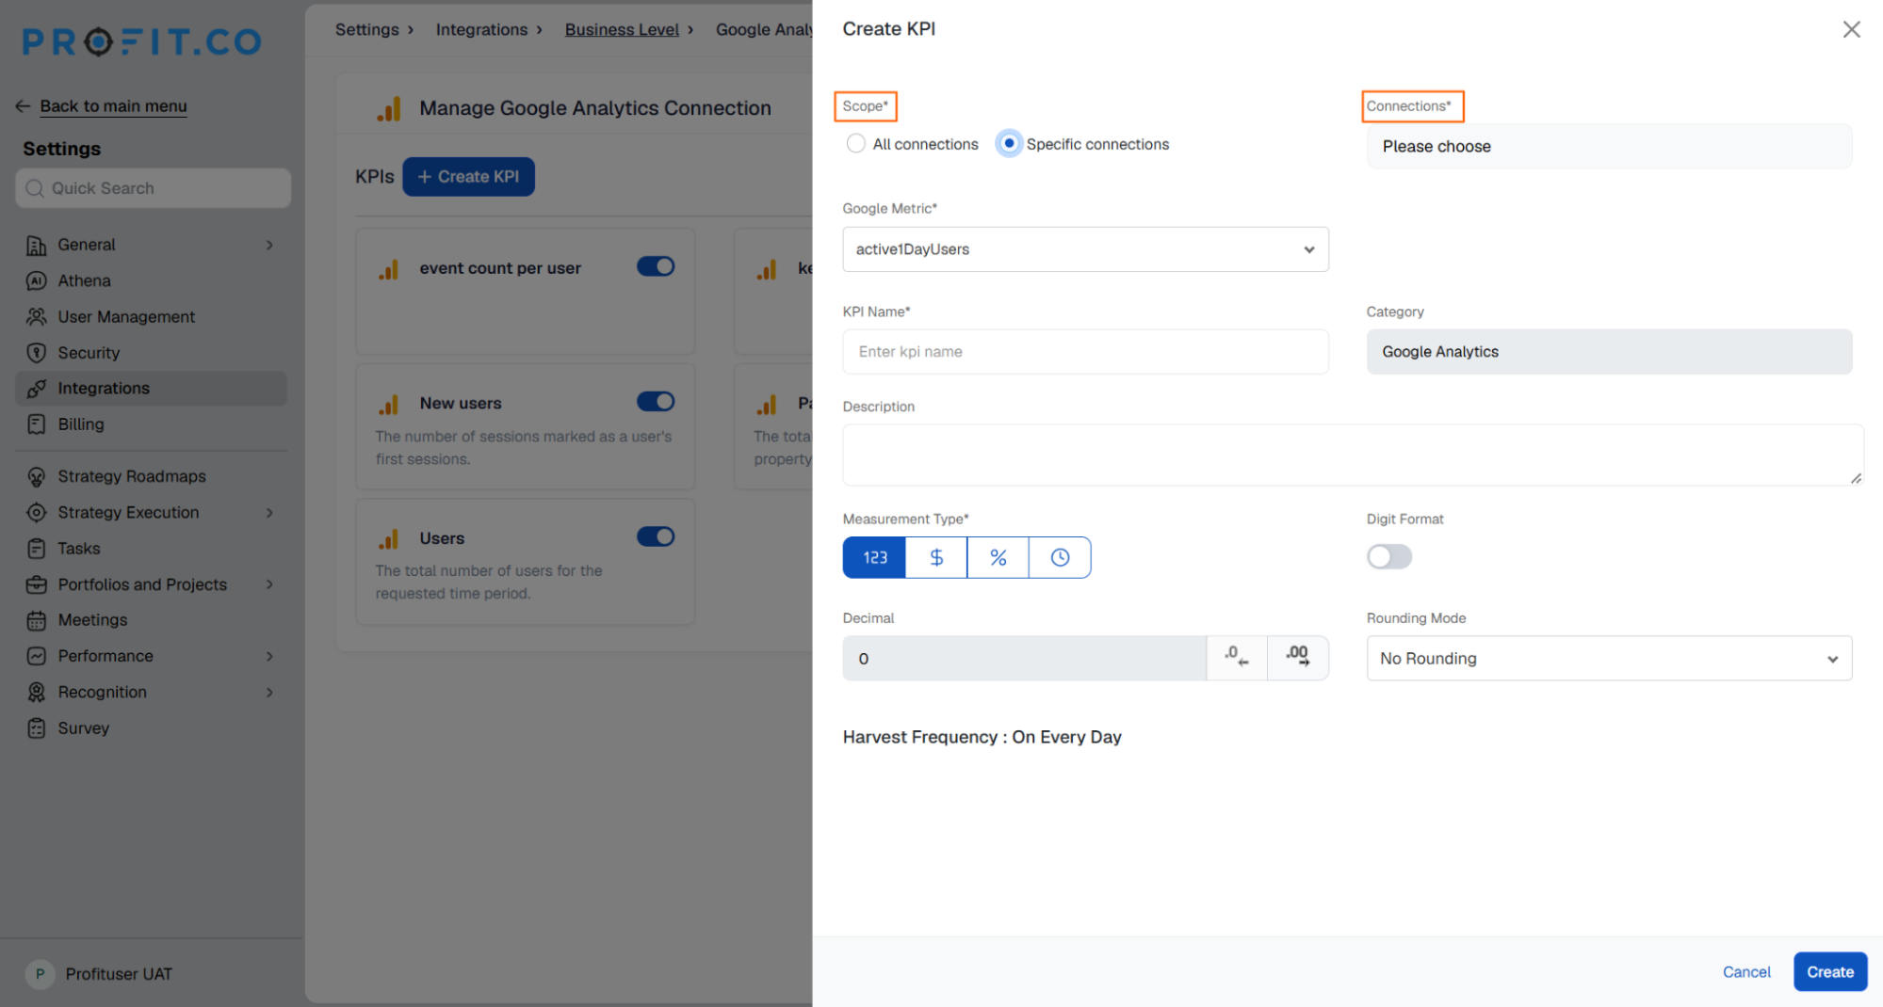The height and width of the screenshot is (1007, 1883).
Task: Click the Strategy Roadmaps icon
Action: click(36, 477)
